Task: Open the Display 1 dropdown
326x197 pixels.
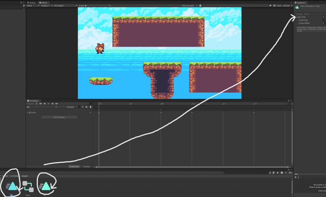Action: 46,6
